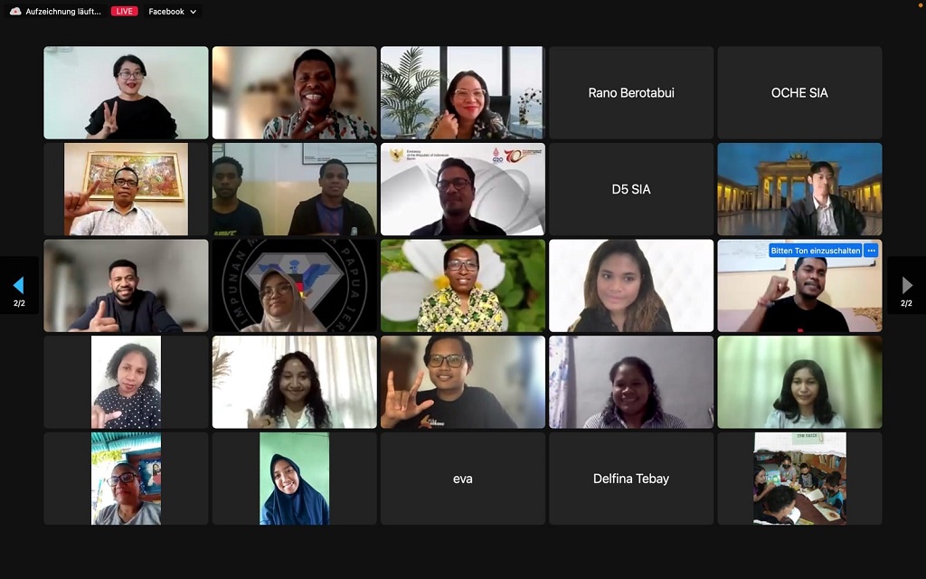Select the eva participant tile
926x579 pixels.
pyautogui.click(x=462, y=479)
